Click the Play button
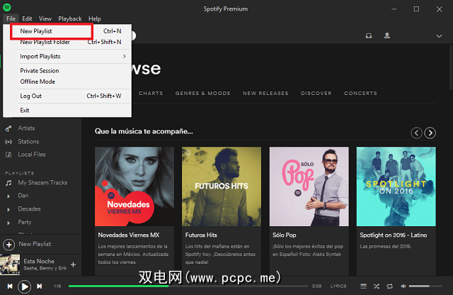453x295 pixels. pyautogui.click(x=24, y=286)
